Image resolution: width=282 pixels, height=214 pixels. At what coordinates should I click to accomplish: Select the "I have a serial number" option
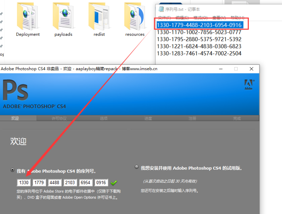(13, 170)
